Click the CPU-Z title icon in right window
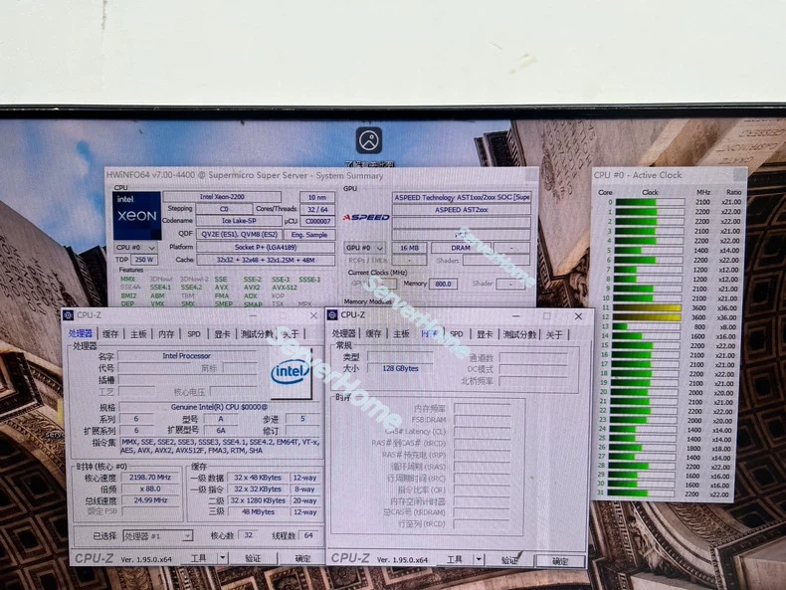 (332, 314)
